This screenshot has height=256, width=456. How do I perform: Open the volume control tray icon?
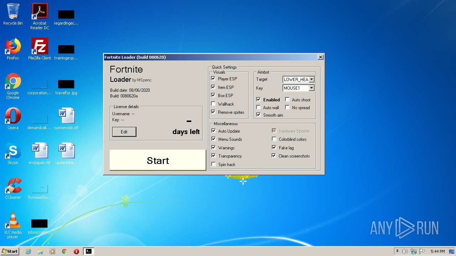[x=405, y=251]
